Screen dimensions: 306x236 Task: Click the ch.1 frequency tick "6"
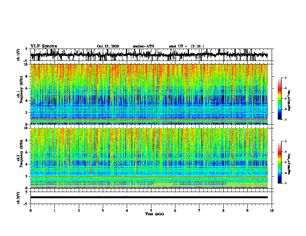[27, 88]
